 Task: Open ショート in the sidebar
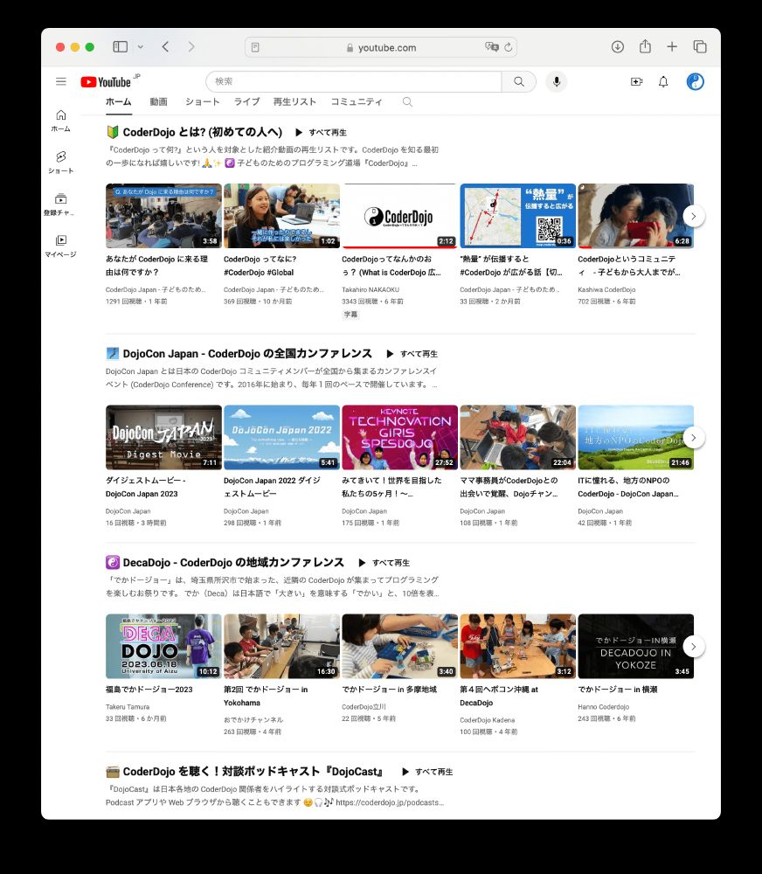61,163
